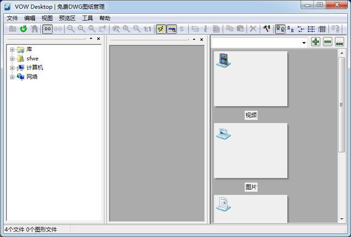Viewport: 351px width, 237px height.
Task: Click the zoom window magnifier icon
Action: tap(92, 29)
